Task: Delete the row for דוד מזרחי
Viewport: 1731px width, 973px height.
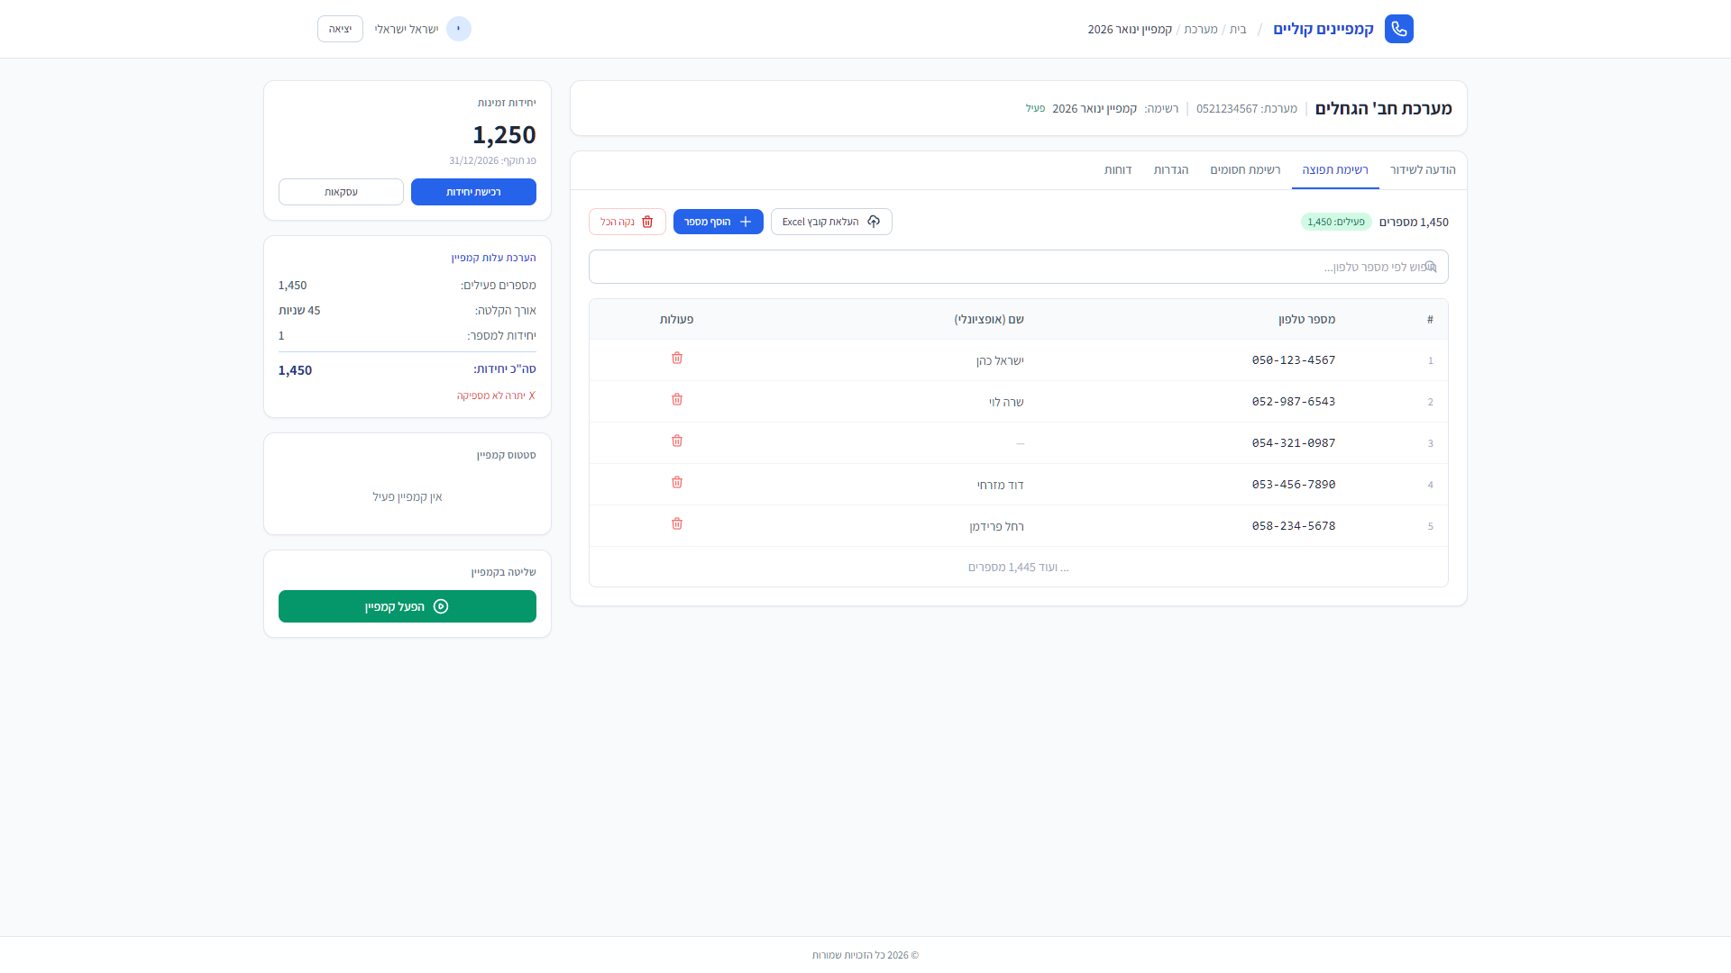Action: click(677, 483)
